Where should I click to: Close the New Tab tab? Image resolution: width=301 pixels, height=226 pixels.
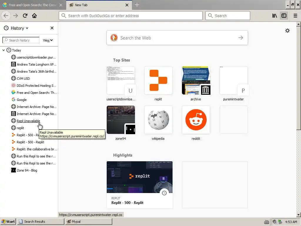[127, 5]
